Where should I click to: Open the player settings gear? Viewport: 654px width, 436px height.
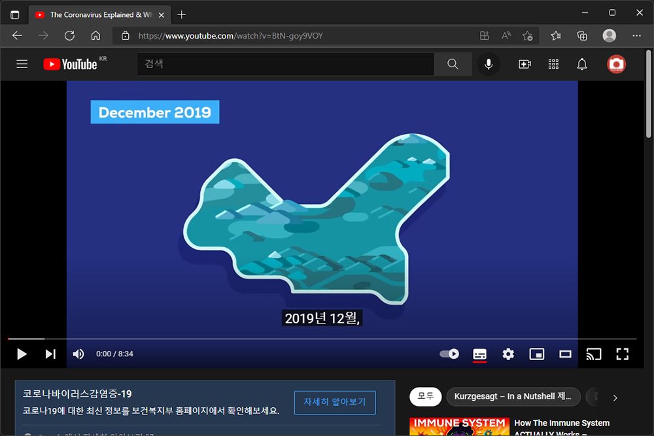(508, 354)
